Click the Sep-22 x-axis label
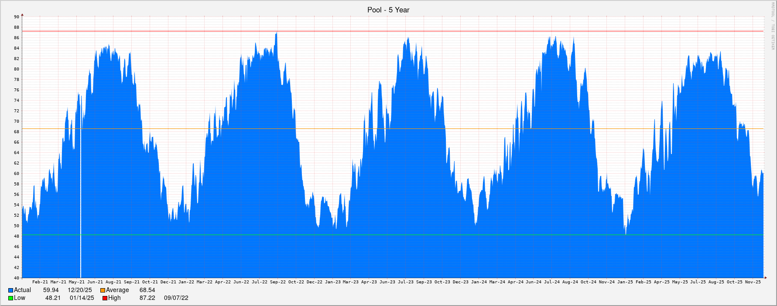This screenshot has width=777, height=306. (278, 282)
